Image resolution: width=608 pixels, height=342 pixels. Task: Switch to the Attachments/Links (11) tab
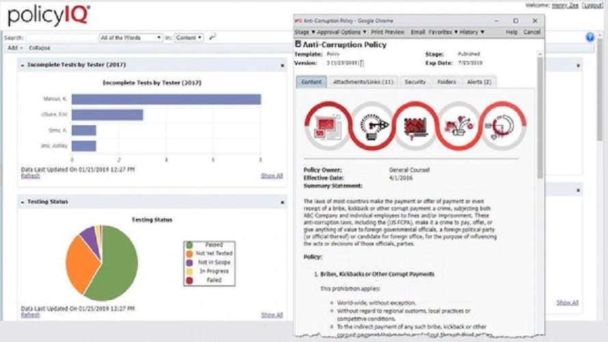(363, 82)
